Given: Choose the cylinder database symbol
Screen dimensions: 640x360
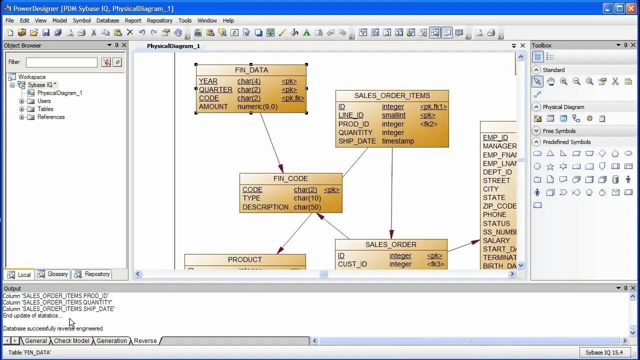Looking at the screenshot, I should click(615, 179).
